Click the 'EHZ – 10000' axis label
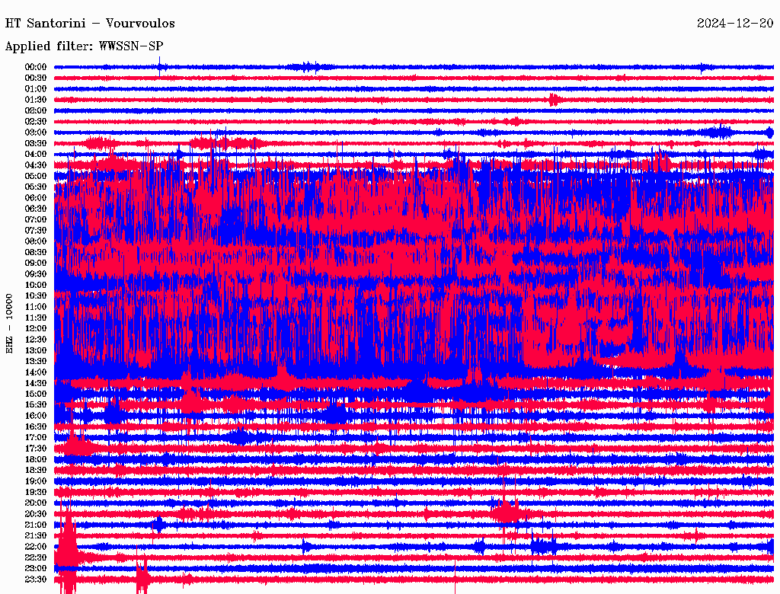Image resolution: width=780 pixels, height=594 pixels. tap(9, 324)
